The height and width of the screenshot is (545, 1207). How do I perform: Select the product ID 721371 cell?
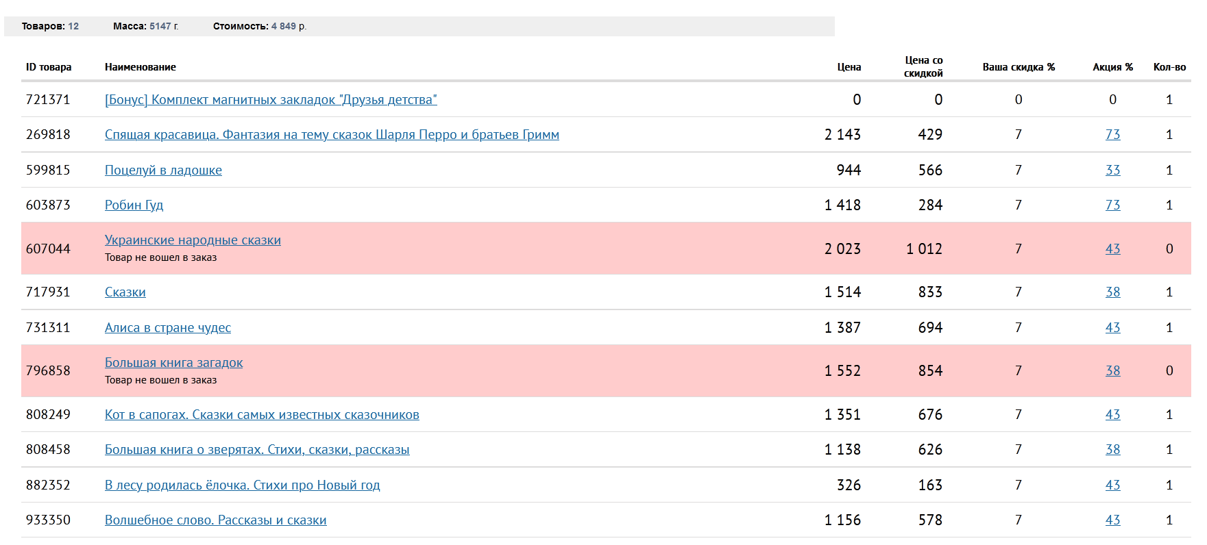click(x=48, y=100)
